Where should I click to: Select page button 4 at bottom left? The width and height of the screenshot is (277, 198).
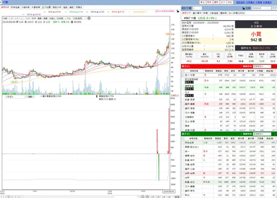pos(12,197)
